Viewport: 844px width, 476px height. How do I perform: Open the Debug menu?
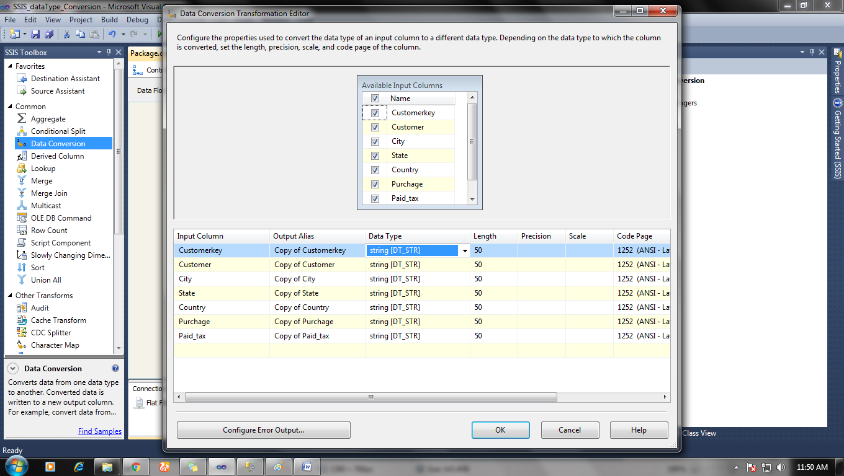pos(137,20)
